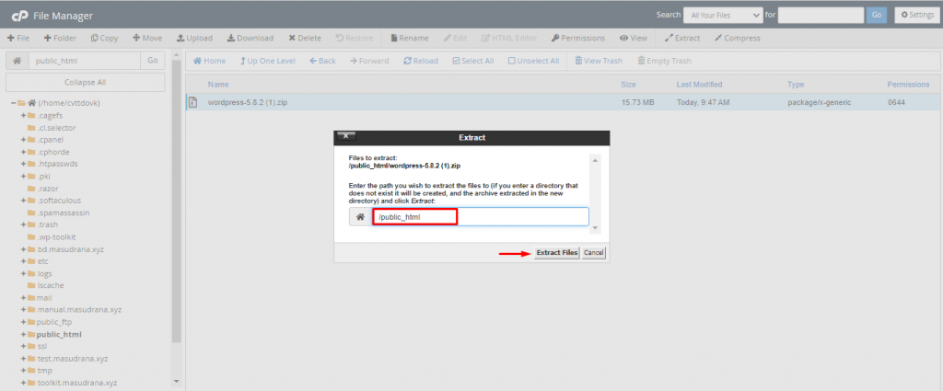The width and height of the screenshot is (943, 391).
Task: Collapse the /home/cvttdovk root tree node
Action: click(x=13, y=103)
